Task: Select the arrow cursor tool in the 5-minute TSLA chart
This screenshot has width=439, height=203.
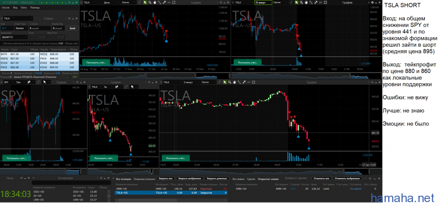Action: (x=225, y=82)
